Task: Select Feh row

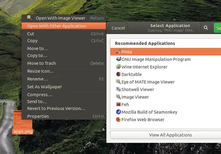Action: click(166, 105)
